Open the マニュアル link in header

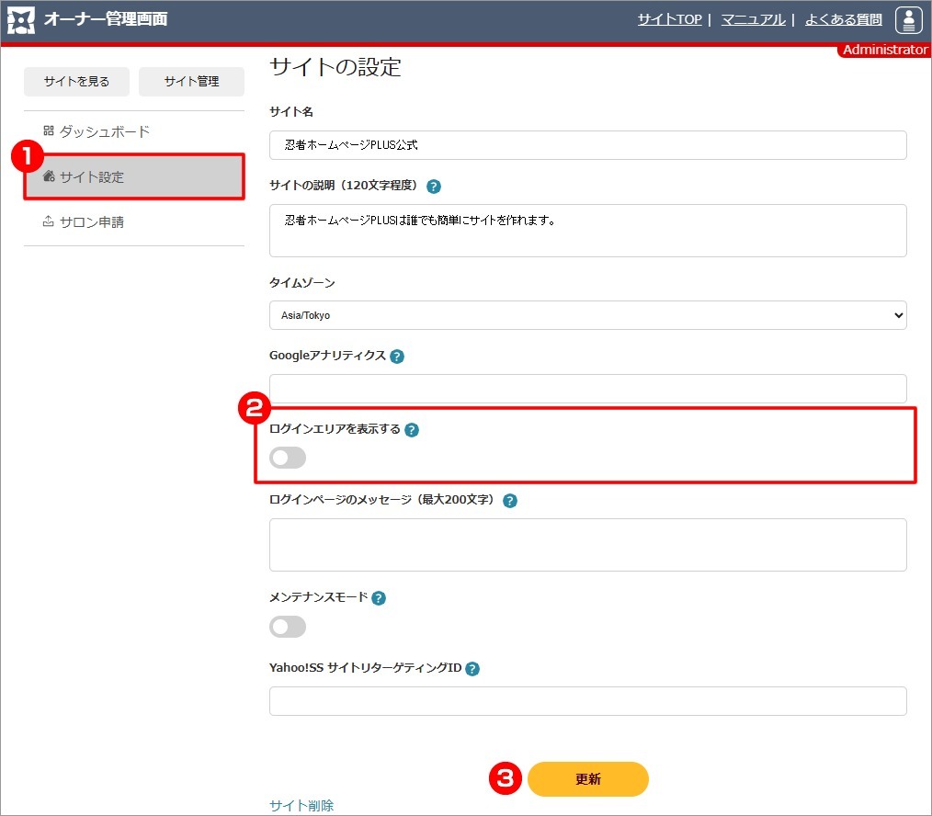click(x=753, y=19)
